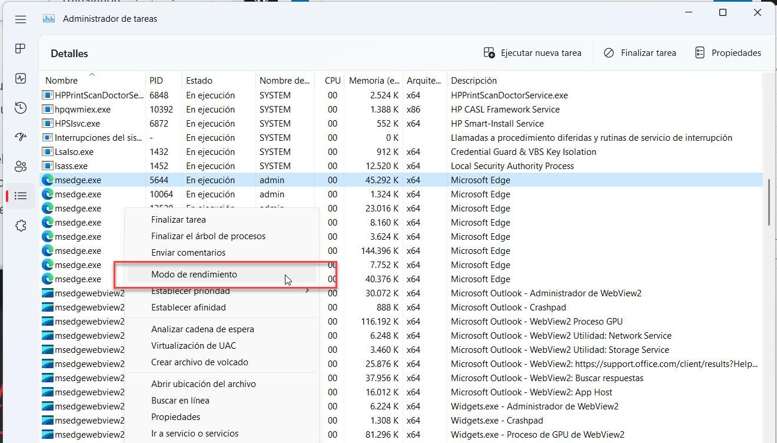Click the Edge icon for PID 5644
Viewport: 777px width, 443px height.
48,180
